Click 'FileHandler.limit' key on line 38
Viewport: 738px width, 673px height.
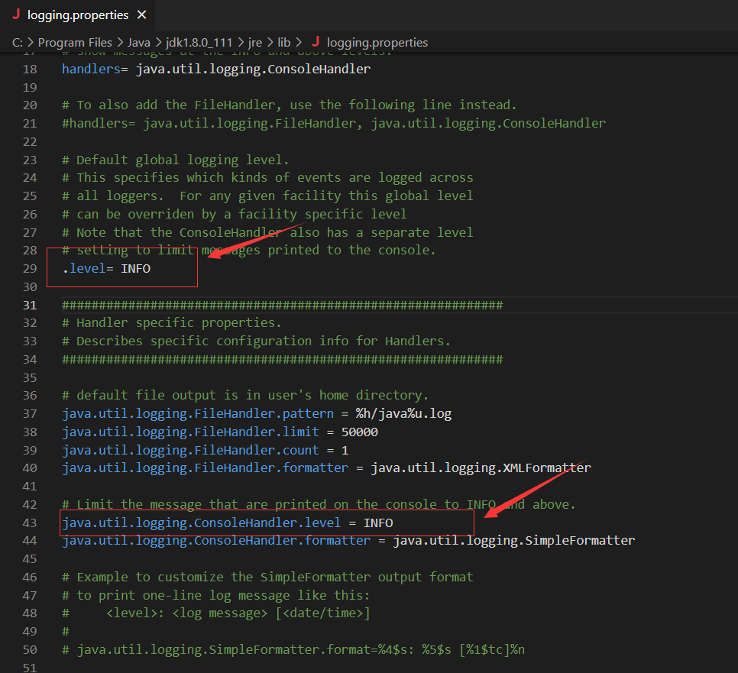(191, 432)
